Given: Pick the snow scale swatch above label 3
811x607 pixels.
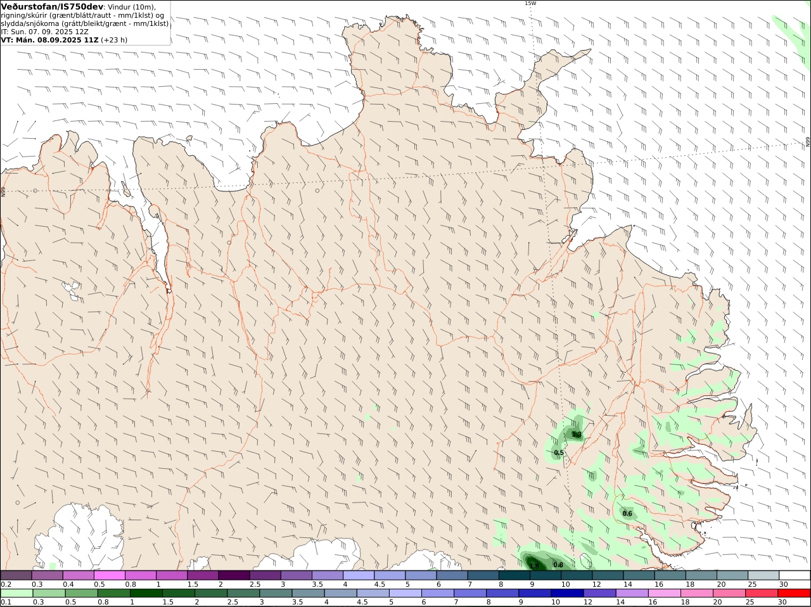Looking at the screenshot, I should [x=296, y=575].
